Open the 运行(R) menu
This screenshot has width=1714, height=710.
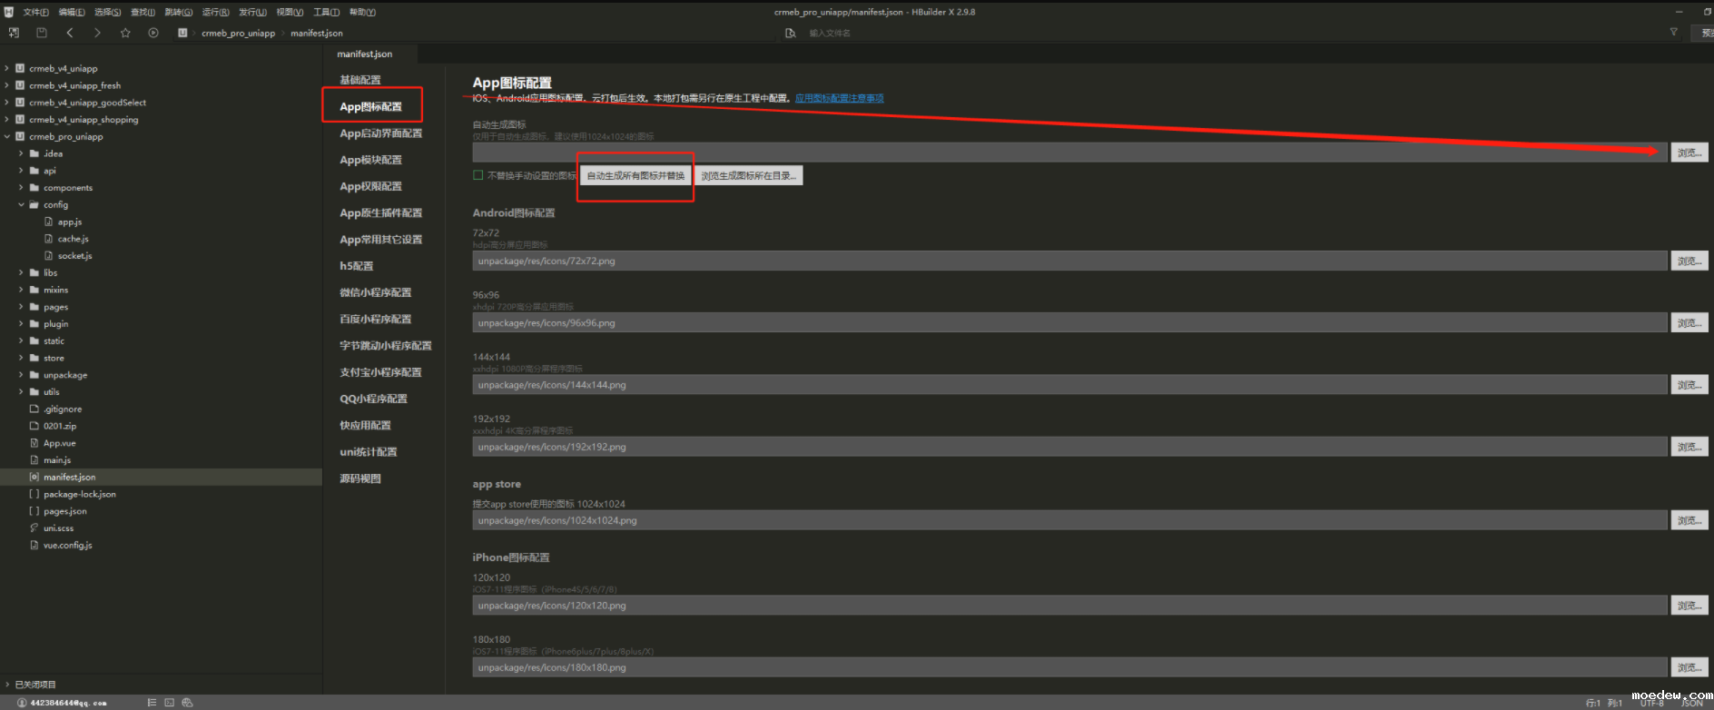pyautogui.click(x=215, y=12)
